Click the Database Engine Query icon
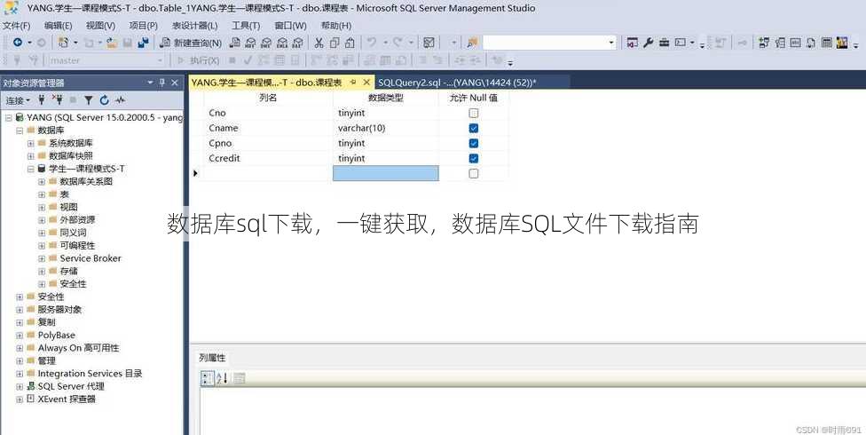Viewport: 866px width, 435px height. [235, 43]
